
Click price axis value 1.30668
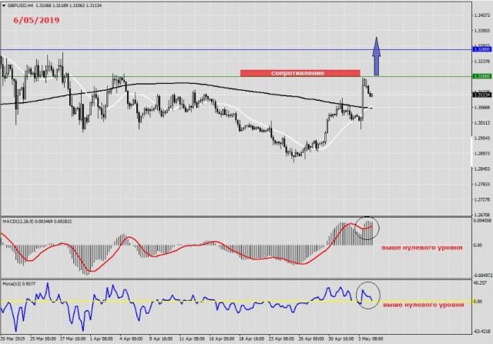point(482,108)
